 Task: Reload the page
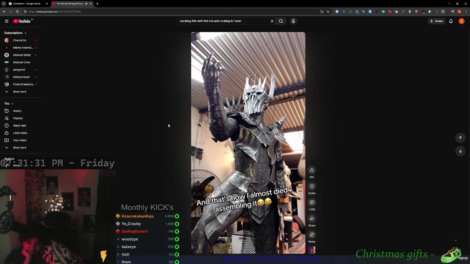pyautogui.click(x=17, y=11)
